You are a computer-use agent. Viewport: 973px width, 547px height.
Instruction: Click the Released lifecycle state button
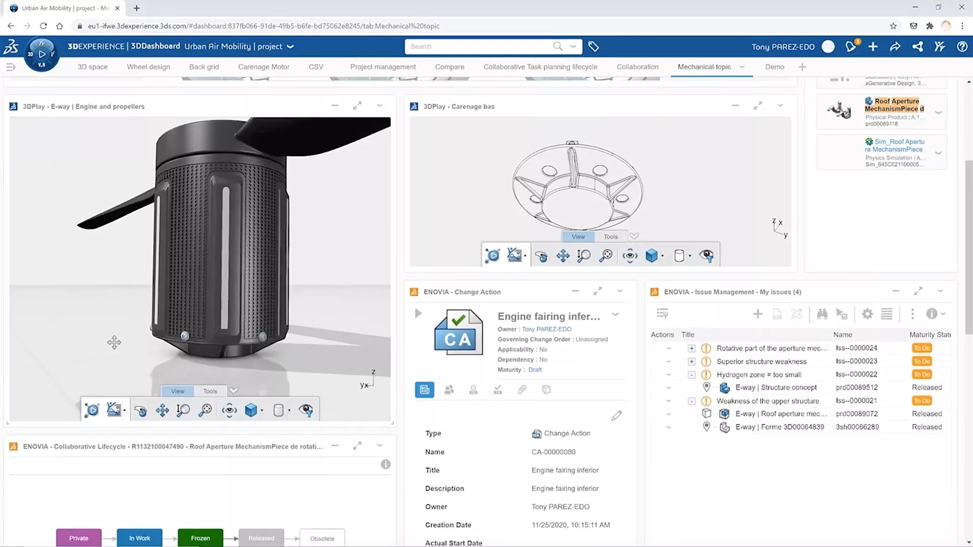261,538
